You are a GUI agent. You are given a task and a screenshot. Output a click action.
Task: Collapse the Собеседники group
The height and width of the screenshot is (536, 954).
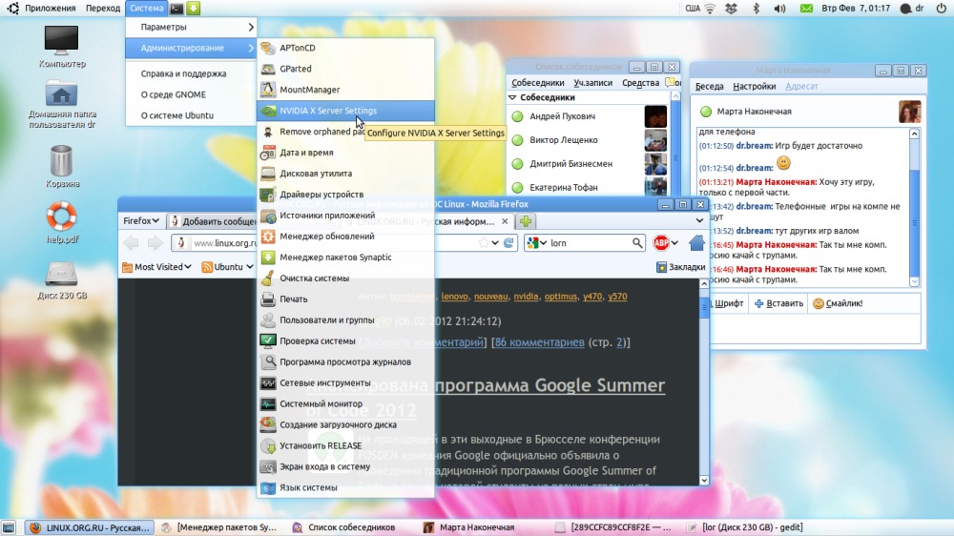(x=512, y=97)
